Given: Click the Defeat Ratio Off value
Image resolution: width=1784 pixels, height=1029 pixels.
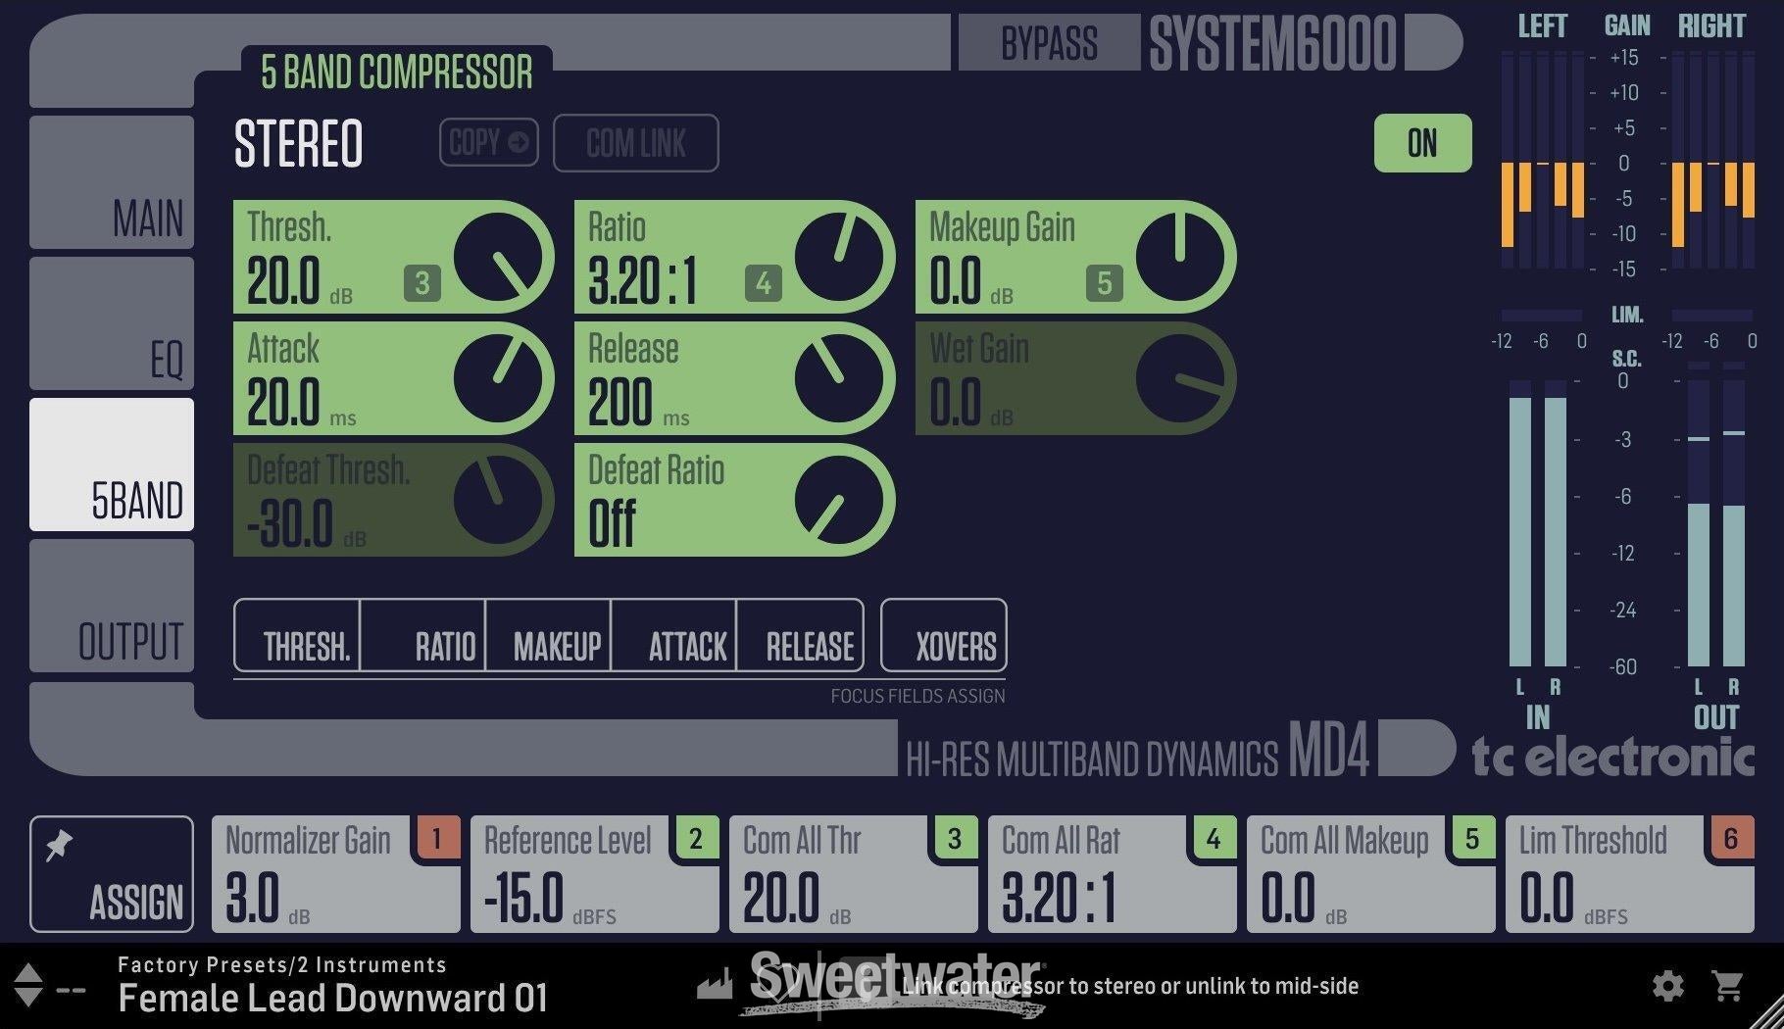Looking at the screenshot, I should 613,524.
